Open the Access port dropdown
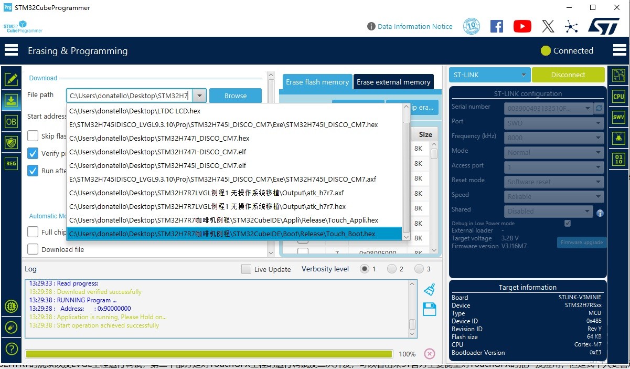This screenshot has width=630, height=369. click(554, 167)
